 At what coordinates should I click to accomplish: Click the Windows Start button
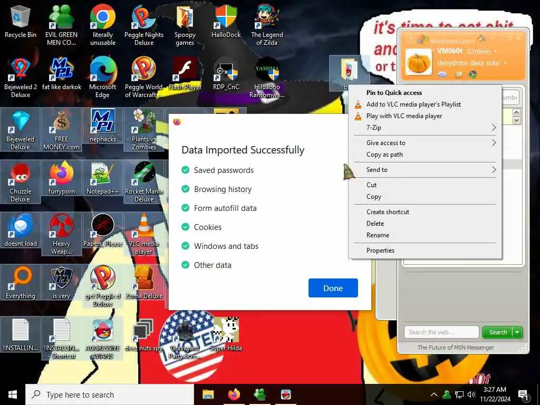click(x=13, y=394)
